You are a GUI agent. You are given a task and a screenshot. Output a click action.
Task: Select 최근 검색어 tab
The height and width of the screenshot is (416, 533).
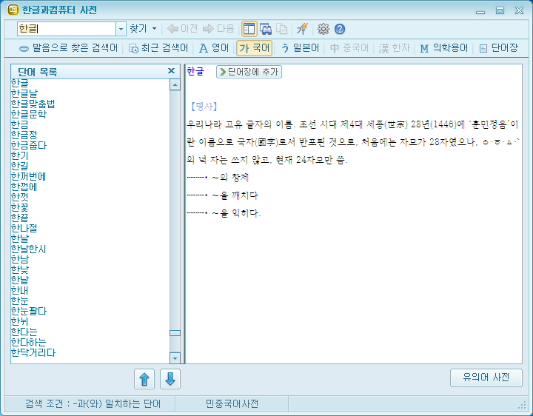[158, 48]
